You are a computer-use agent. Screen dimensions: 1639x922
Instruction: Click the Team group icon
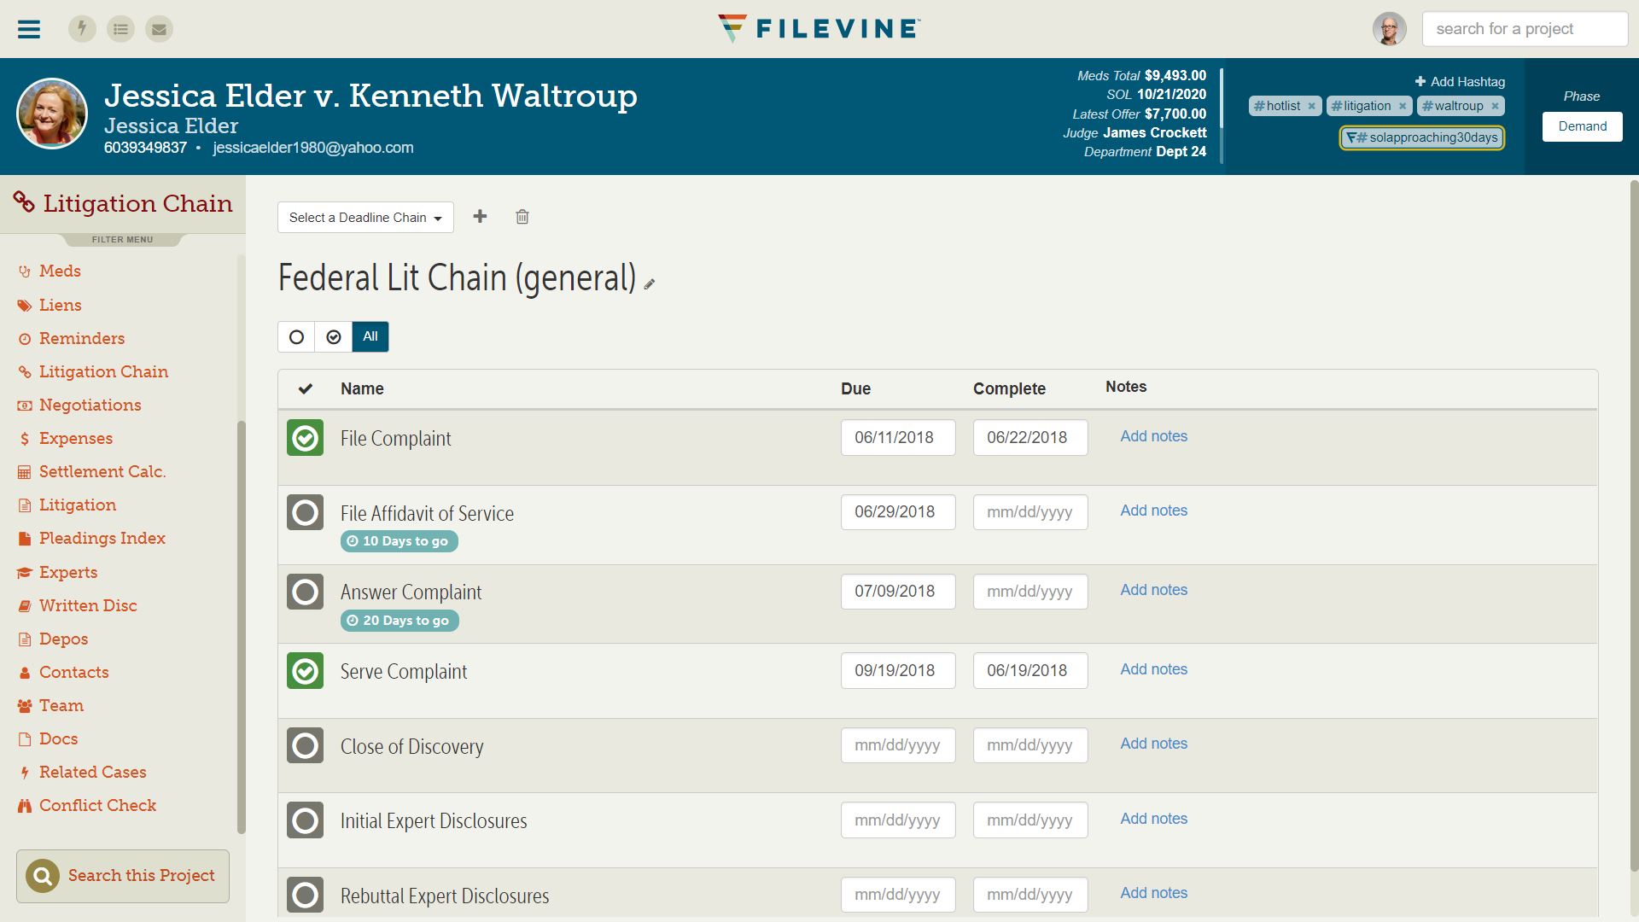coord(25,706)
